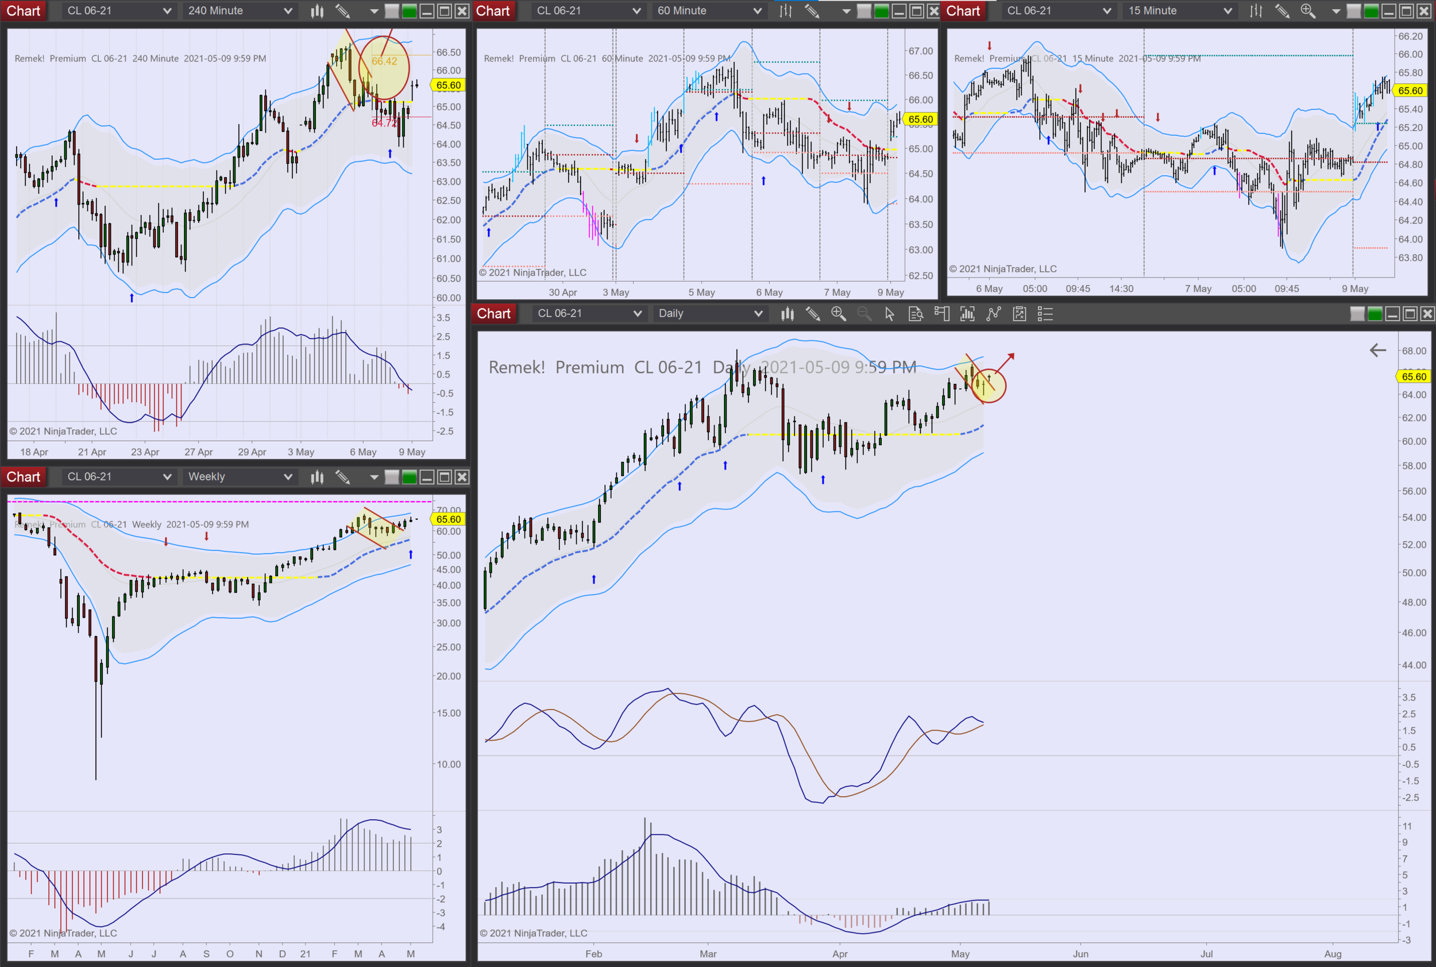
Task: Select the cursor pointer tool on Daily chart
Action: (889, 314)
